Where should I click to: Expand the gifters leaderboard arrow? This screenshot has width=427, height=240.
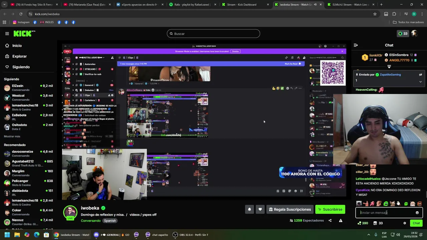coord(389,67)
